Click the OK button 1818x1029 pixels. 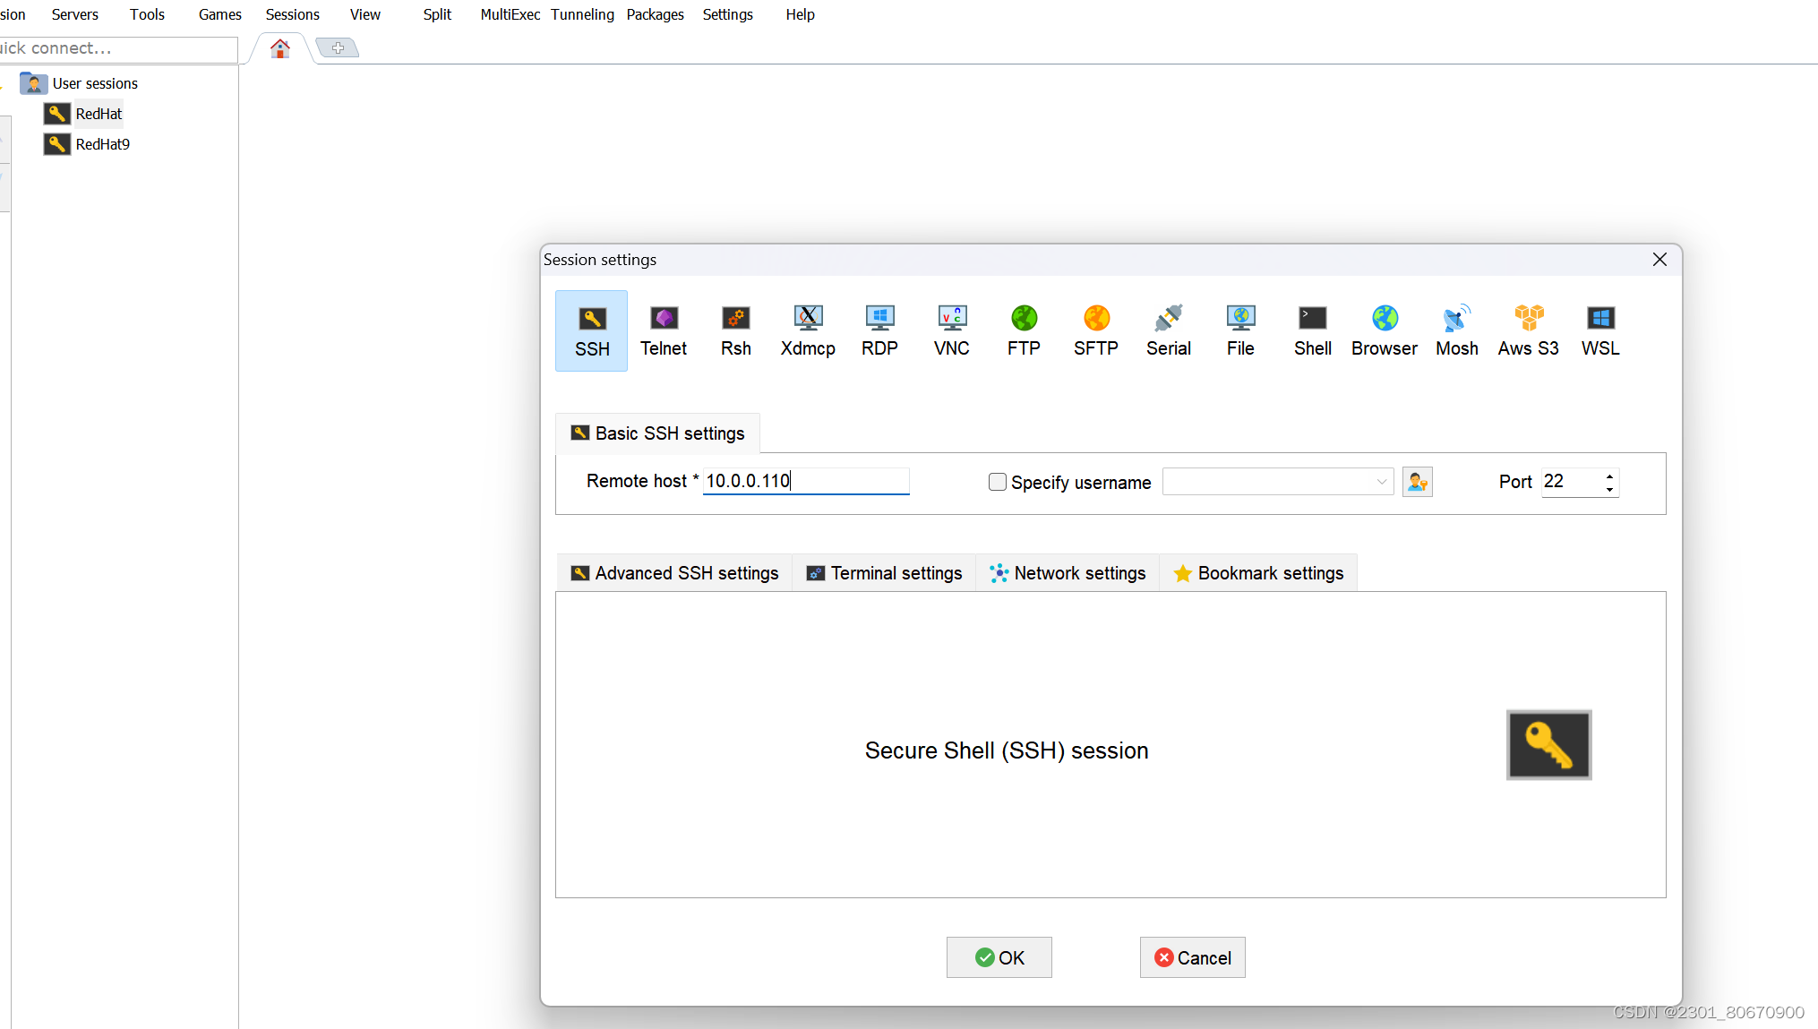[999, 957]
